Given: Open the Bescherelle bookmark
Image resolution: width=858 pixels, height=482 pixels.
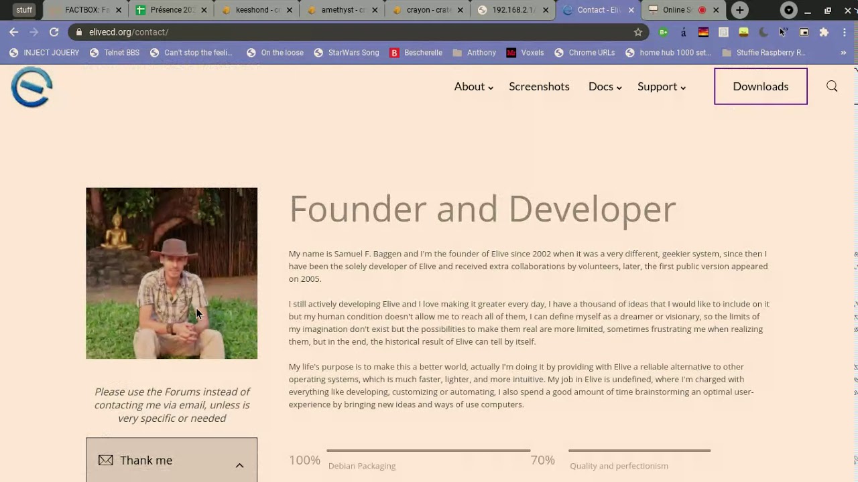Looking at the screenshot, I should (x=416, y=52).
